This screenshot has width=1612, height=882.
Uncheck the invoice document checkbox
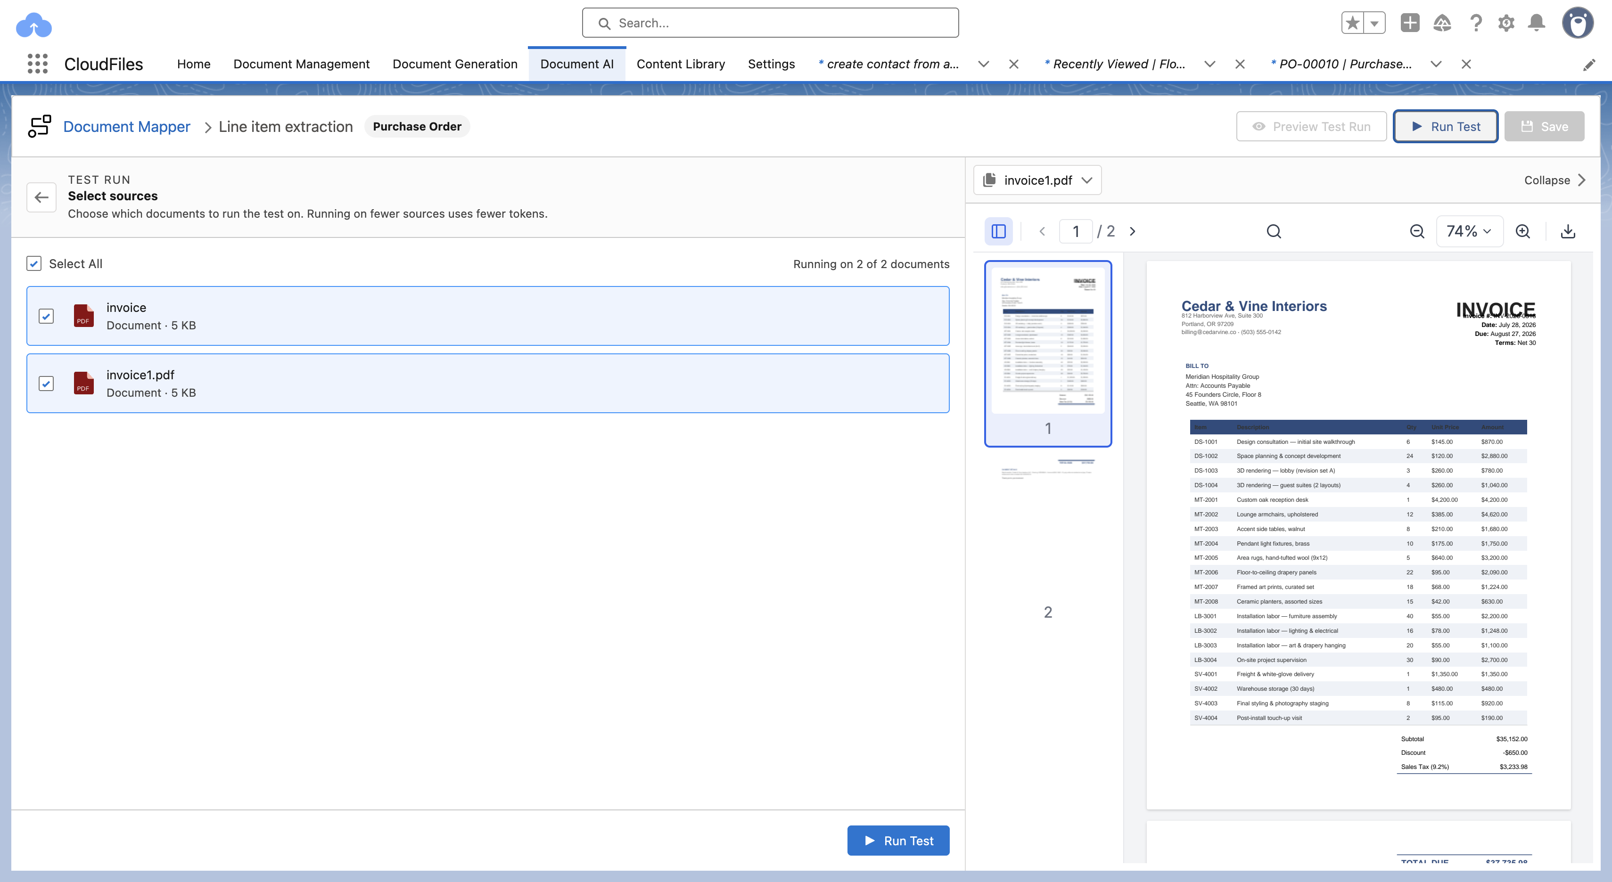click(46, 317)
